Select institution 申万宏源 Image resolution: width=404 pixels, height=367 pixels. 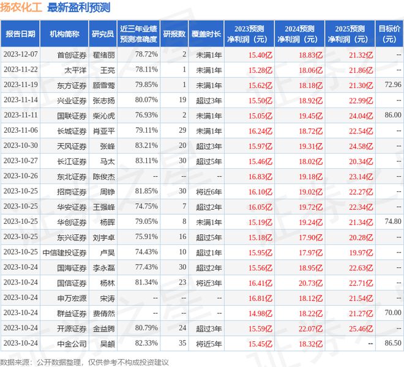point(72,298)
